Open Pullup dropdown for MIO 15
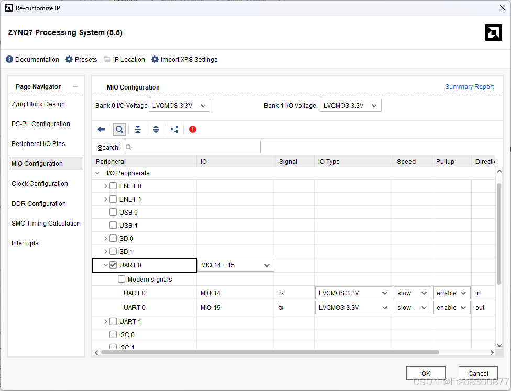The height and width of the screenshot is (391, 511). click(x=452, y=308)
